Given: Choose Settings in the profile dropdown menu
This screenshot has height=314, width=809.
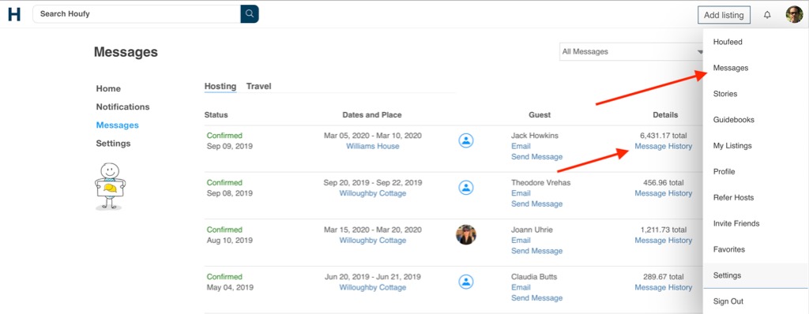Looking at the screenshot, I should click(756, 275).
